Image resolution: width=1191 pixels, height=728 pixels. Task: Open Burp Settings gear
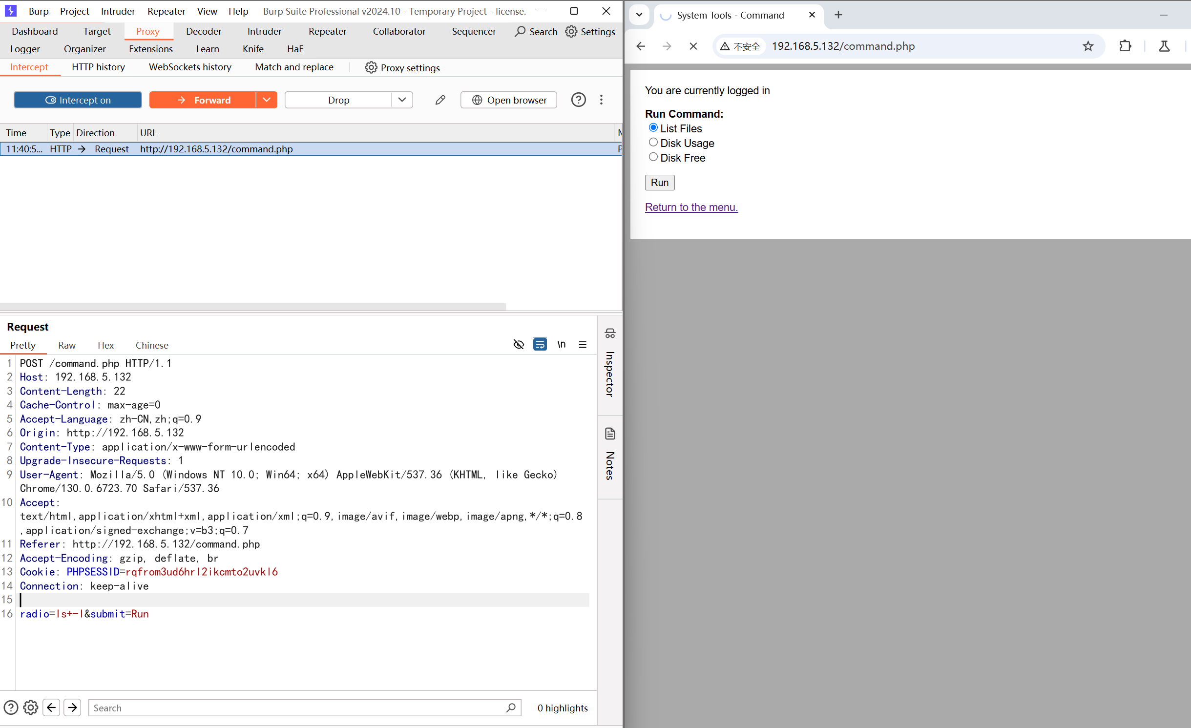[571, 32]
